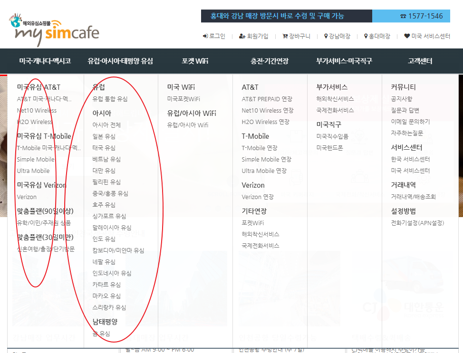Click the Gangnam store map pin icon
The image size is (463, 353).
coord(326,36)
